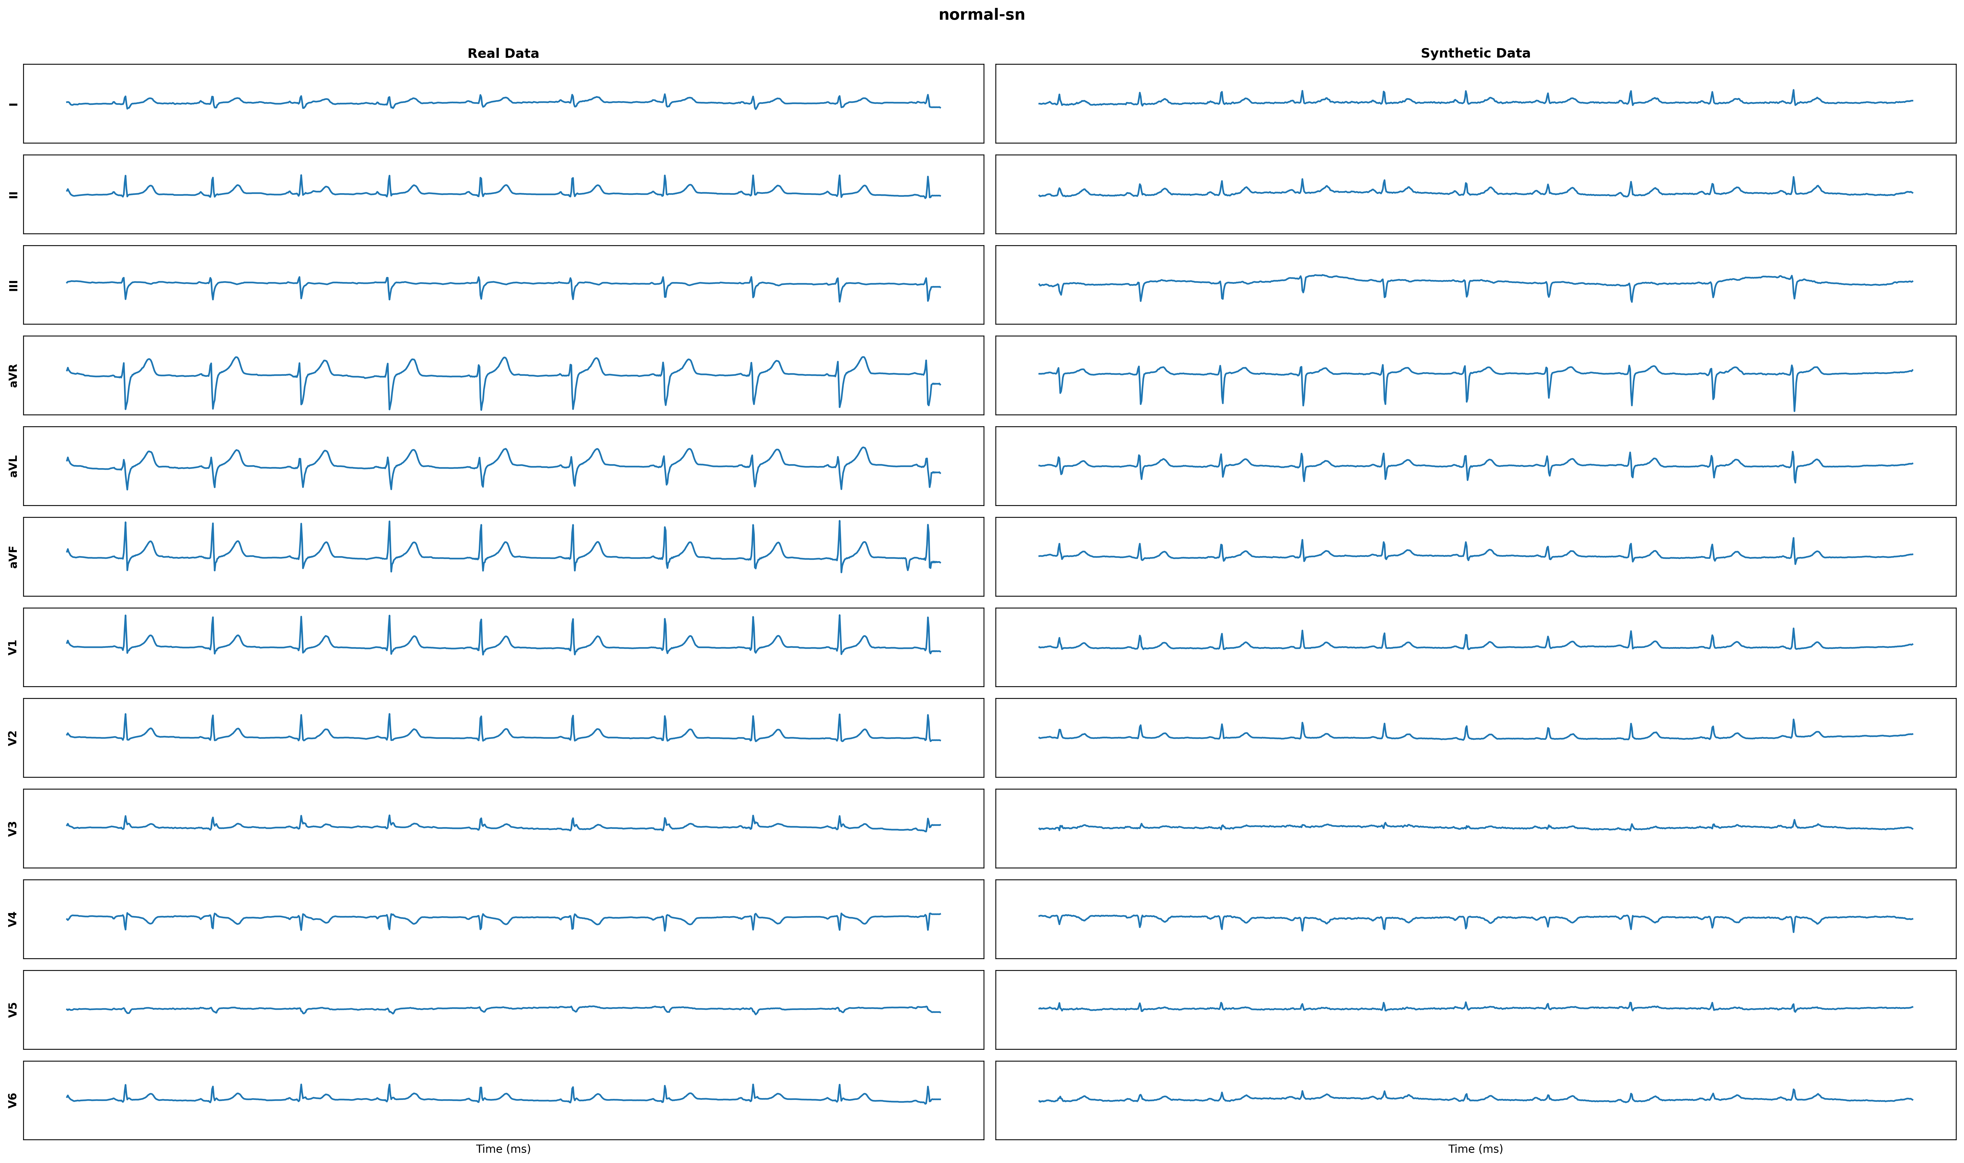Screen dimensions: 1964x1163
Task: Click the lead III axis label
Action: click(x=13, y=285)
